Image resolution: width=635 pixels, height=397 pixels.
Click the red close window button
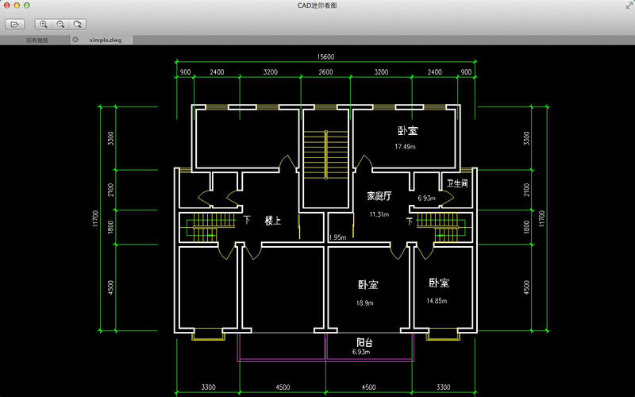[8, 6]
